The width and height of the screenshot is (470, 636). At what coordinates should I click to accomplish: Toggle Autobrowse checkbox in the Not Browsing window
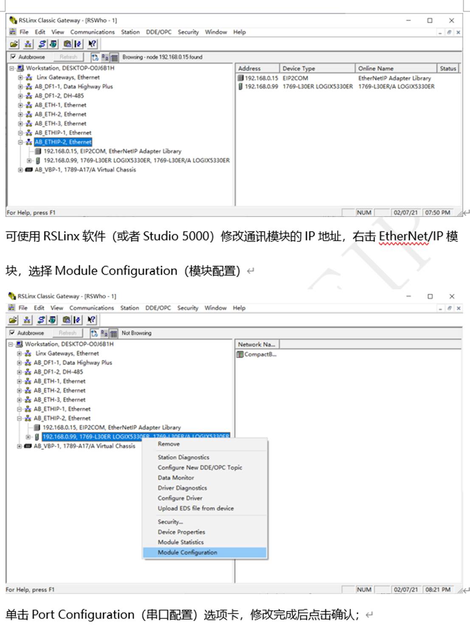[12, 333]
